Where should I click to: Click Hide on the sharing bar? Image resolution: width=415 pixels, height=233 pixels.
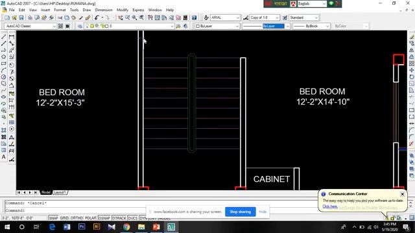click(263, 212)
